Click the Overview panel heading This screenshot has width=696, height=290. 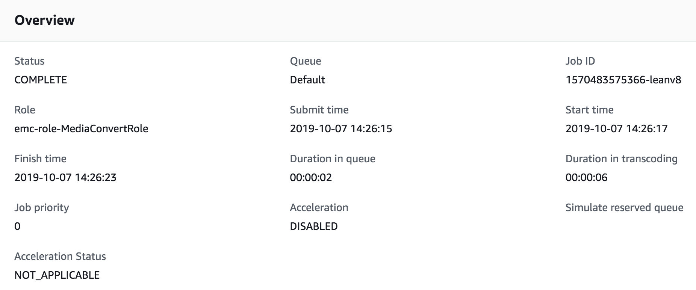coord(44,20)
